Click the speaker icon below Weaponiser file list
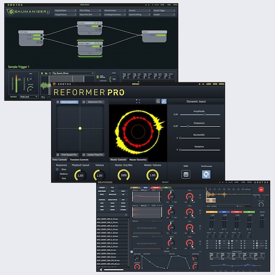This screenshot has width=275, height=275. coord(101,269)
